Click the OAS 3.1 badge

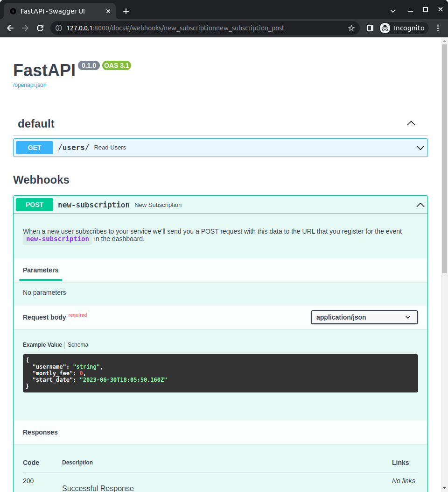click(116, 65)
